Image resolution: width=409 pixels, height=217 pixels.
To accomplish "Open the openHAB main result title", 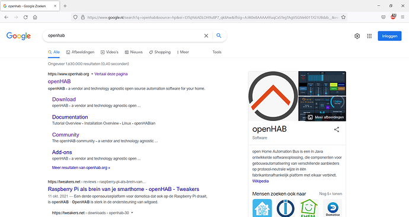I will pos(59,81).
